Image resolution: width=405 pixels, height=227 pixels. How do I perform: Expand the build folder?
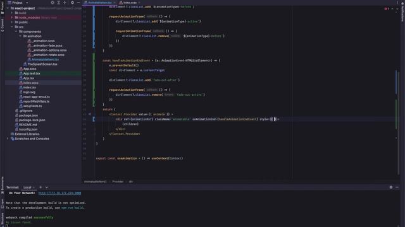pyautogui.click(x=12, y=13)
